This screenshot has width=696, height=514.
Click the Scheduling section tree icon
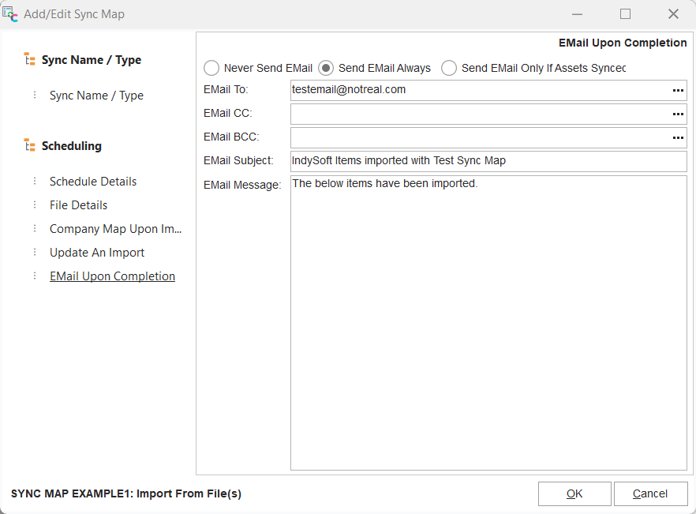pyautogui.click(x=30, y=146)
